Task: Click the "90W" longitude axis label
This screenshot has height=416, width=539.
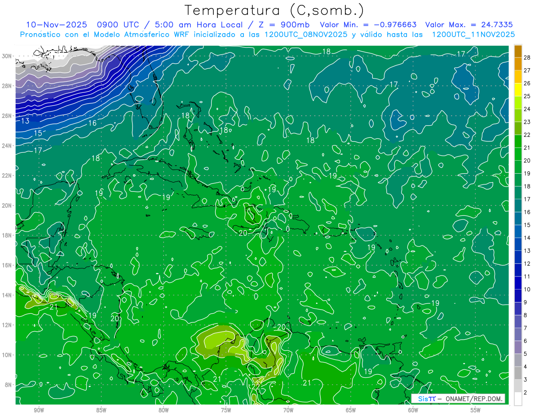Action: (39, 410)
